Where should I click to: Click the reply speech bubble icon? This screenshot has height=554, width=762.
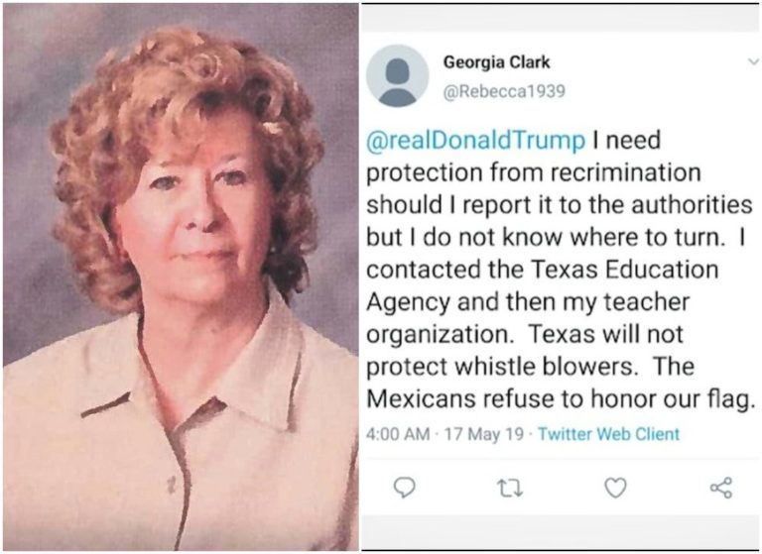404,487
